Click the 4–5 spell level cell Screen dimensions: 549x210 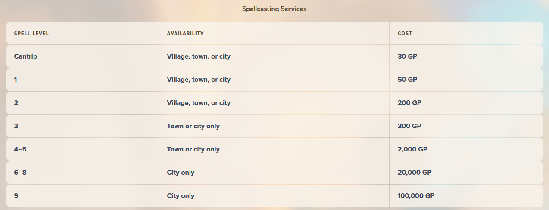83,149
